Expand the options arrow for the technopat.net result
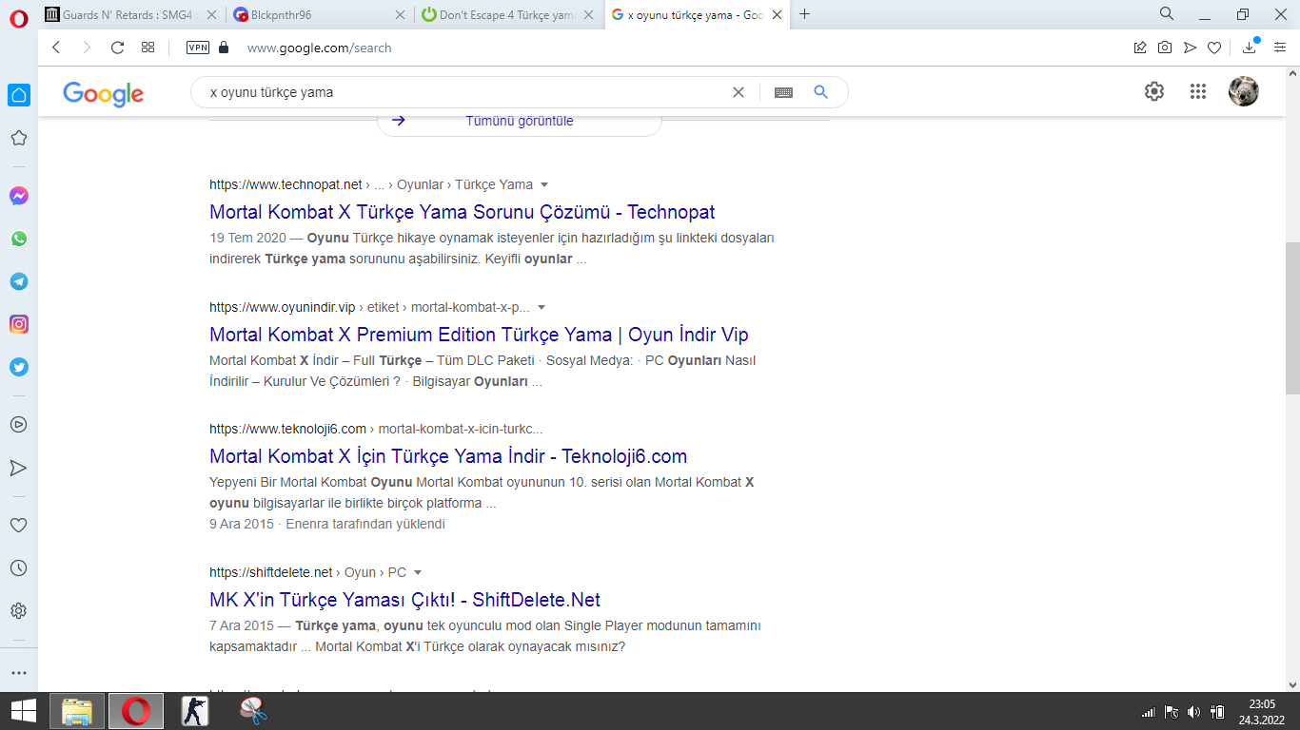The height and width of the screenshot is (730, 1300). pos(544,184)
